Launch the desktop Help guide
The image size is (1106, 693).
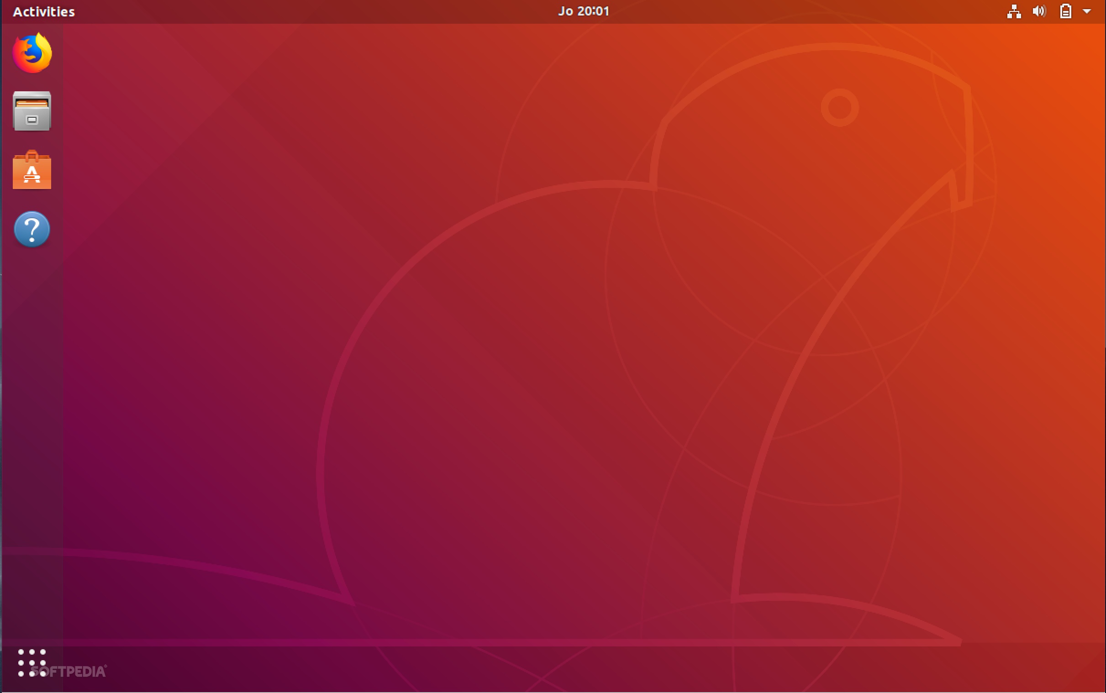tap(31, 229)
